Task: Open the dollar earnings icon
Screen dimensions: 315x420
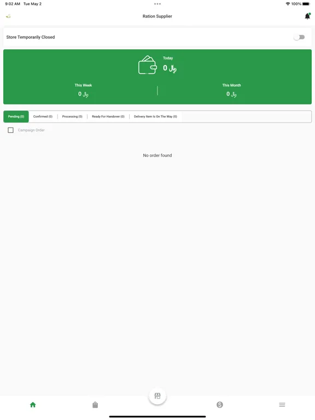Action: tap(220, 405)
